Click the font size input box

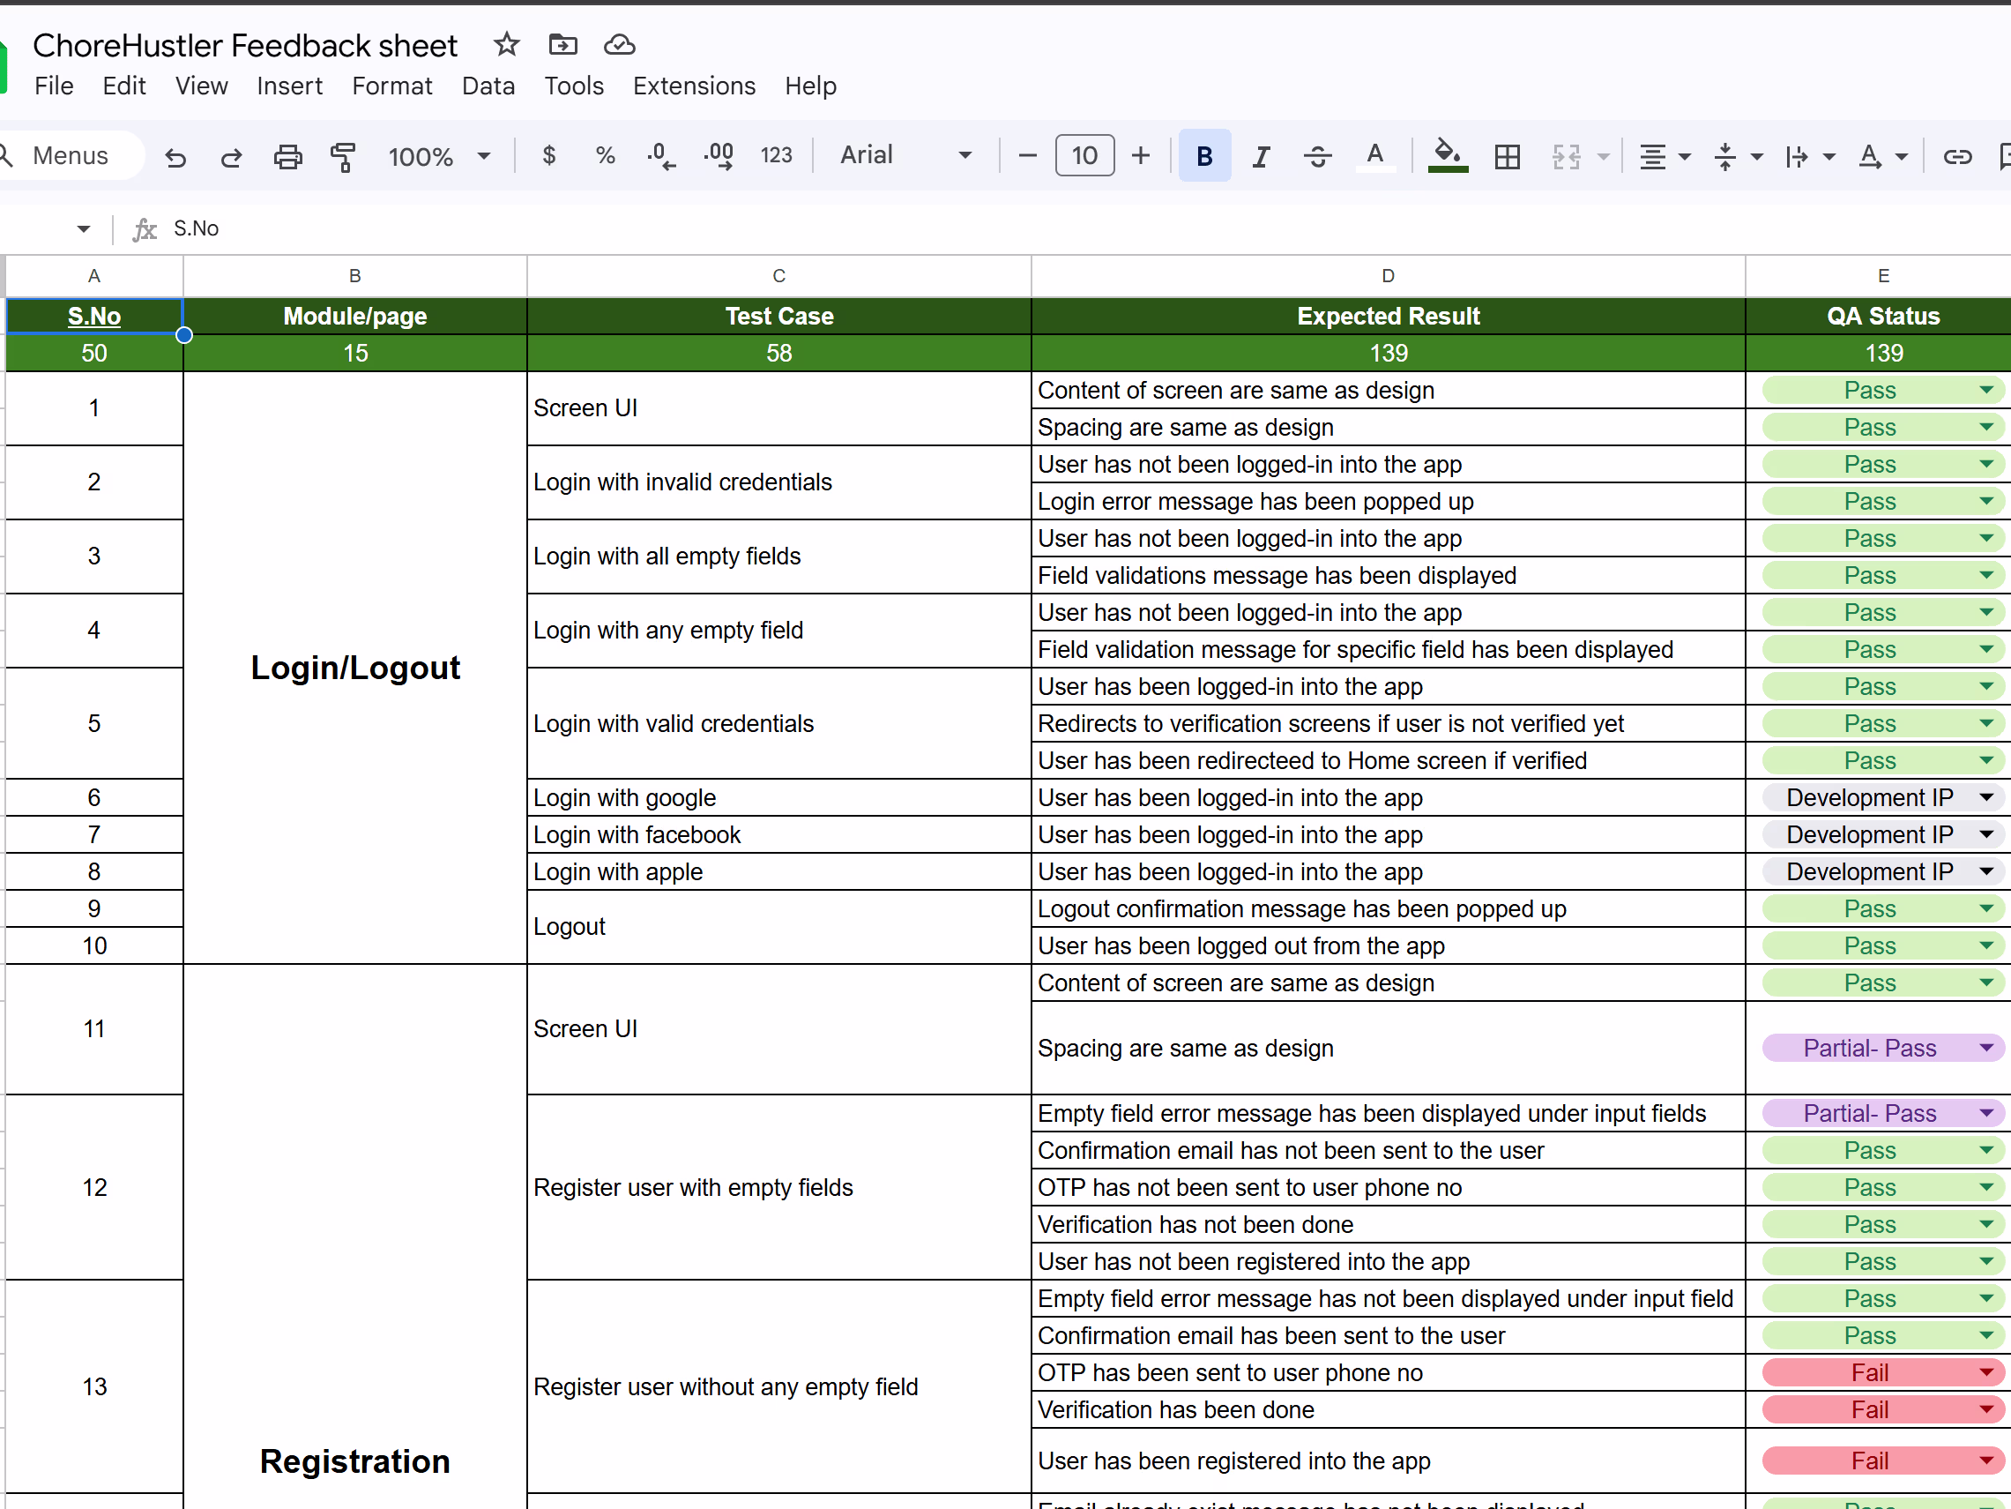point(1084,155)
